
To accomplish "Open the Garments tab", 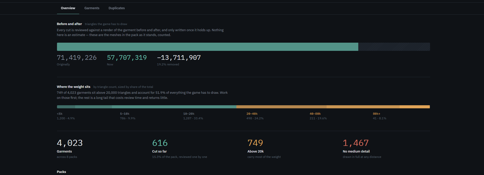I will pos(92,8).
